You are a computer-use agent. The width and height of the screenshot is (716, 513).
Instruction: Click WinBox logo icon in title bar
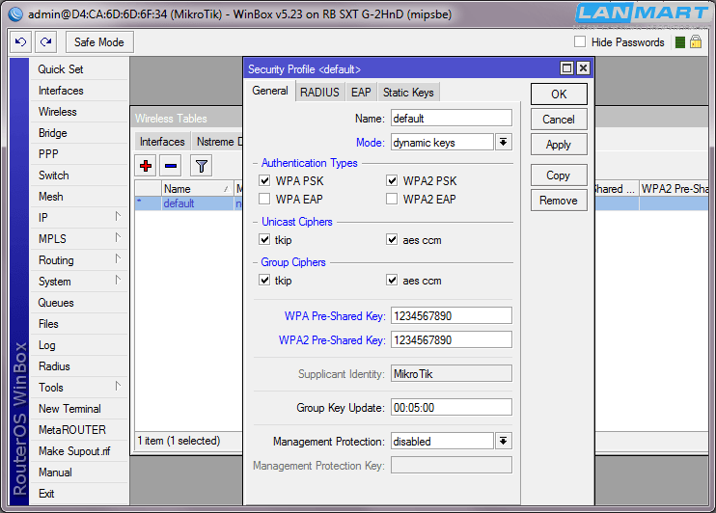pos(15,14)
